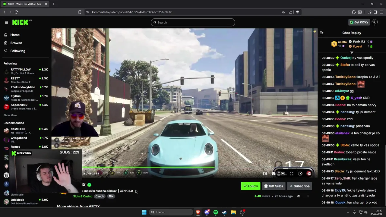Open Kapesnik69 channel in sidebar
The width and height of the screenshot is (386, 217).
(x=26, y=107)
